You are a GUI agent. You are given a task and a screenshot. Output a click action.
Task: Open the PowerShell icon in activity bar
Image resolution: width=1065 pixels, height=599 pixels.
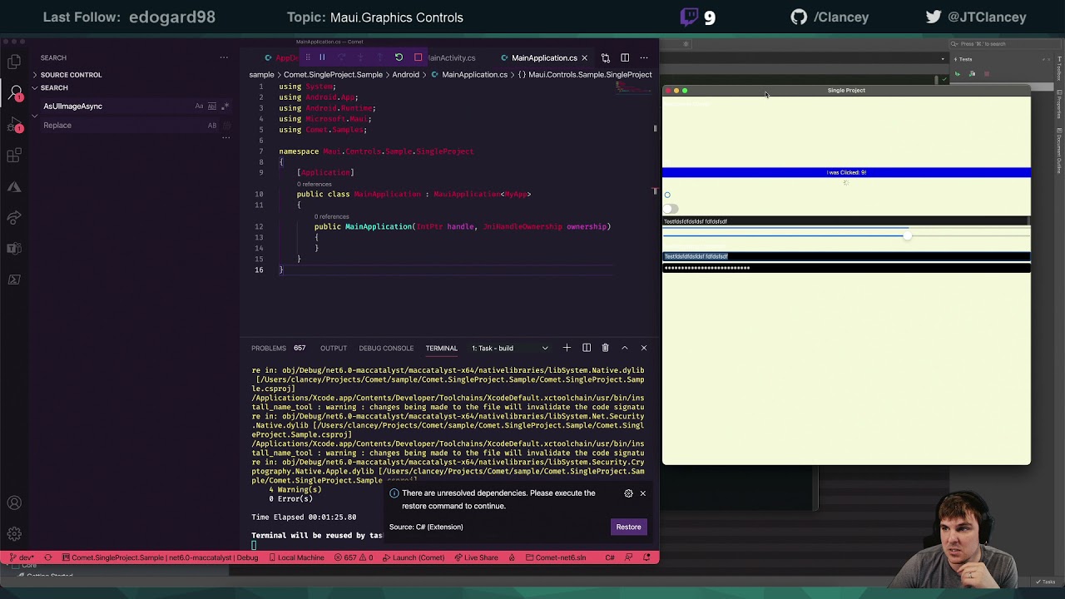pos(14,280)
